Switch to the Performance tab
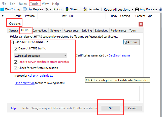Screen dimensions: 162x117 coord(119,31)
